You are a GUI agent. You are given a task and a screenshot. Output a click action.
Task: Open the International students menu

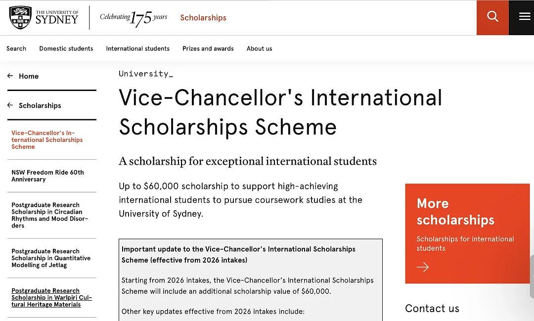[x=137, y=48]
